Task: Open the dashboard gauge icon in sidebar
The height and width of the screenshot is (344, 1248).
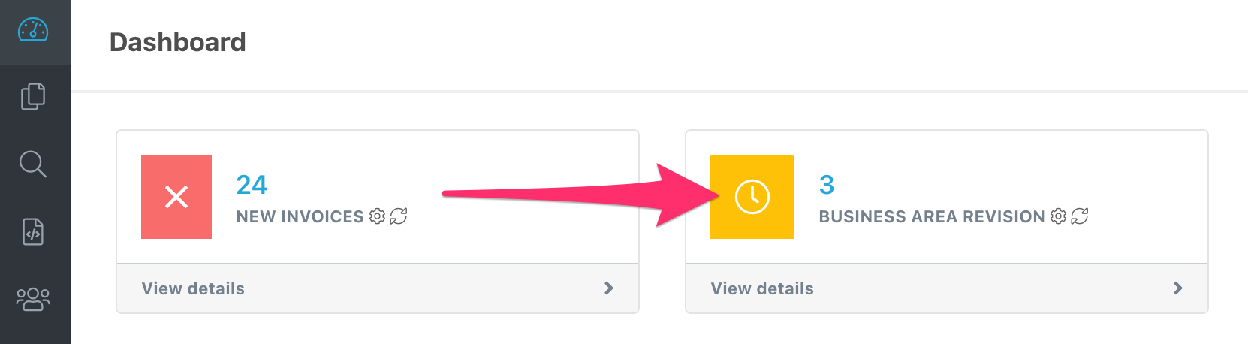Action: pos(33,31)
